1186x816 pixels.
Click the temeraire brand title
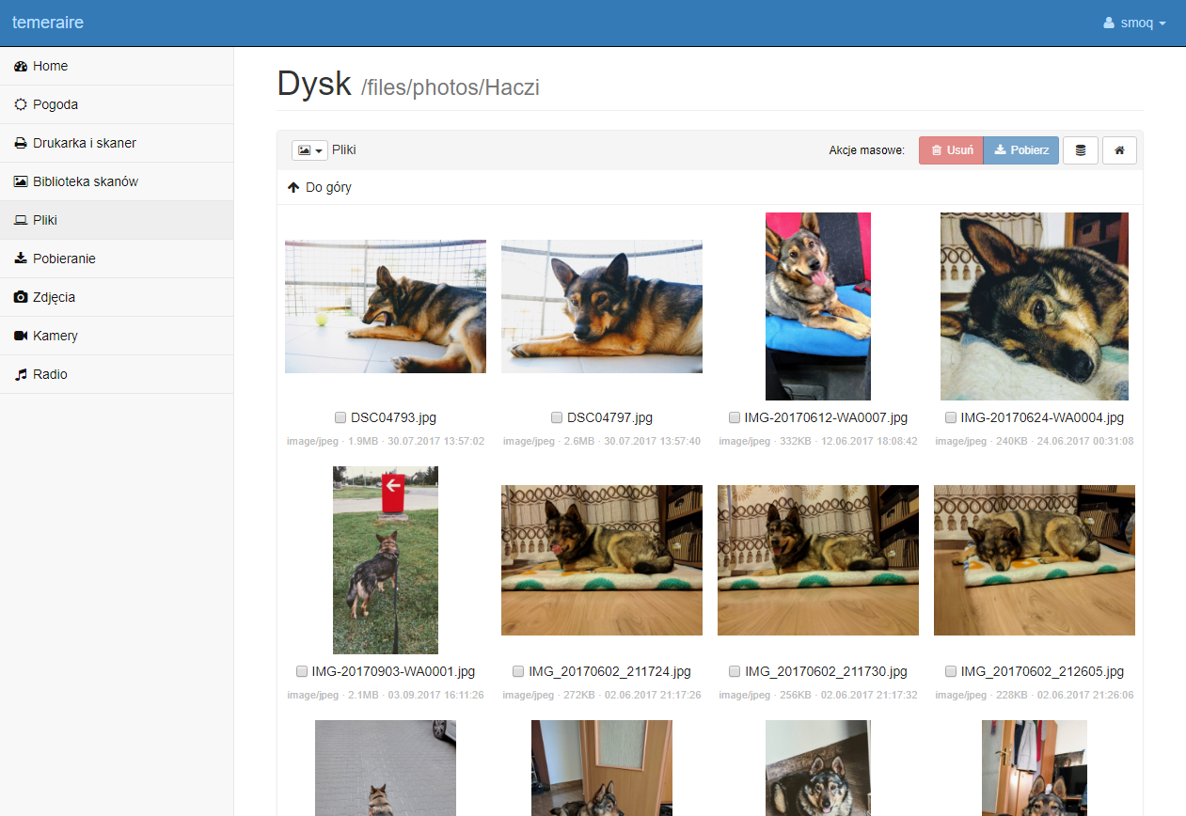pos(48,23)
